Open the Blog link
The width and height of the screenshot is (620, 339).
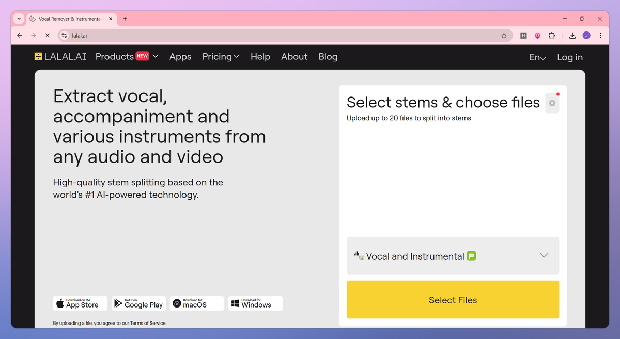coord(328,57)
